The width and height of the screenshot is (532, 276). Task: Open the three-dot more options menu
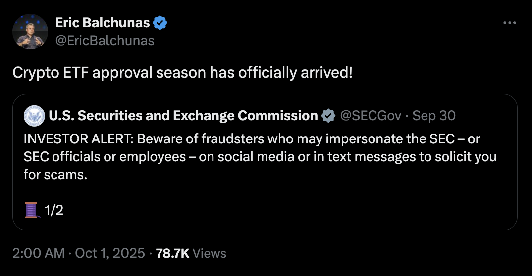(x=509, y=23)
